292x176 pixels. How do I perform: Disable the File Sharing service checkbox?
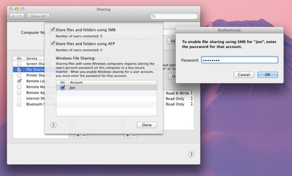(x=19, y=70)
